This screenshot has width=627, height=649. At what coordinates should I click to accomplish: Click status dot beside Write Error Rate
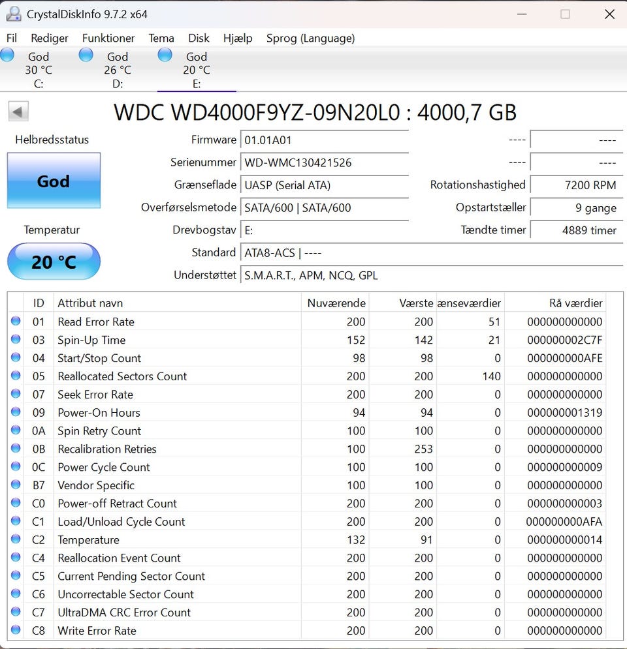point(16,631)
